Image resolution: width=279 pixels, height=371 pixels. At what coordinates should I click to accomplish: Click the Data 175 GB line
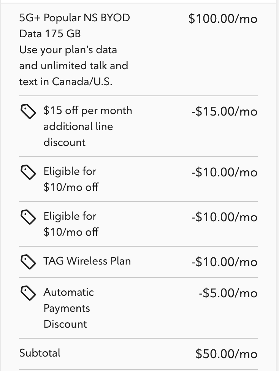click(x=50, y=34)
